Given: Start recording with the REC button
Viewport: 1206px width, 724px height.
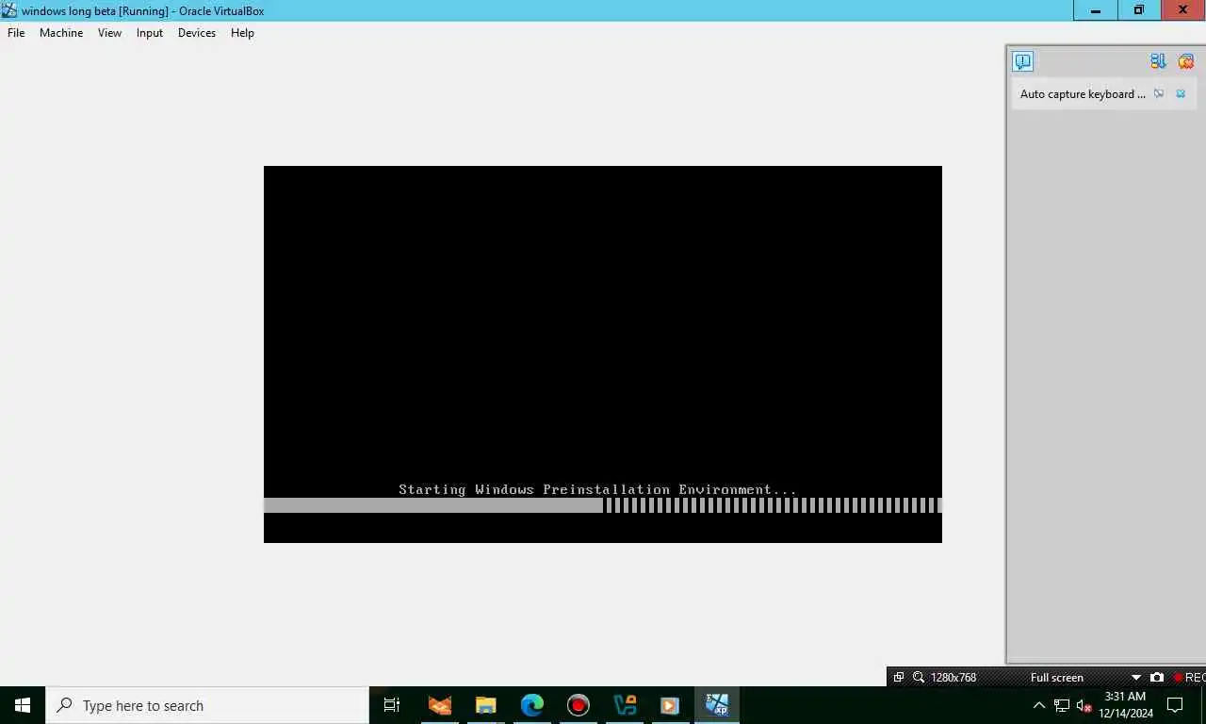Looking at the screenshot, I should pos(1189,677).
